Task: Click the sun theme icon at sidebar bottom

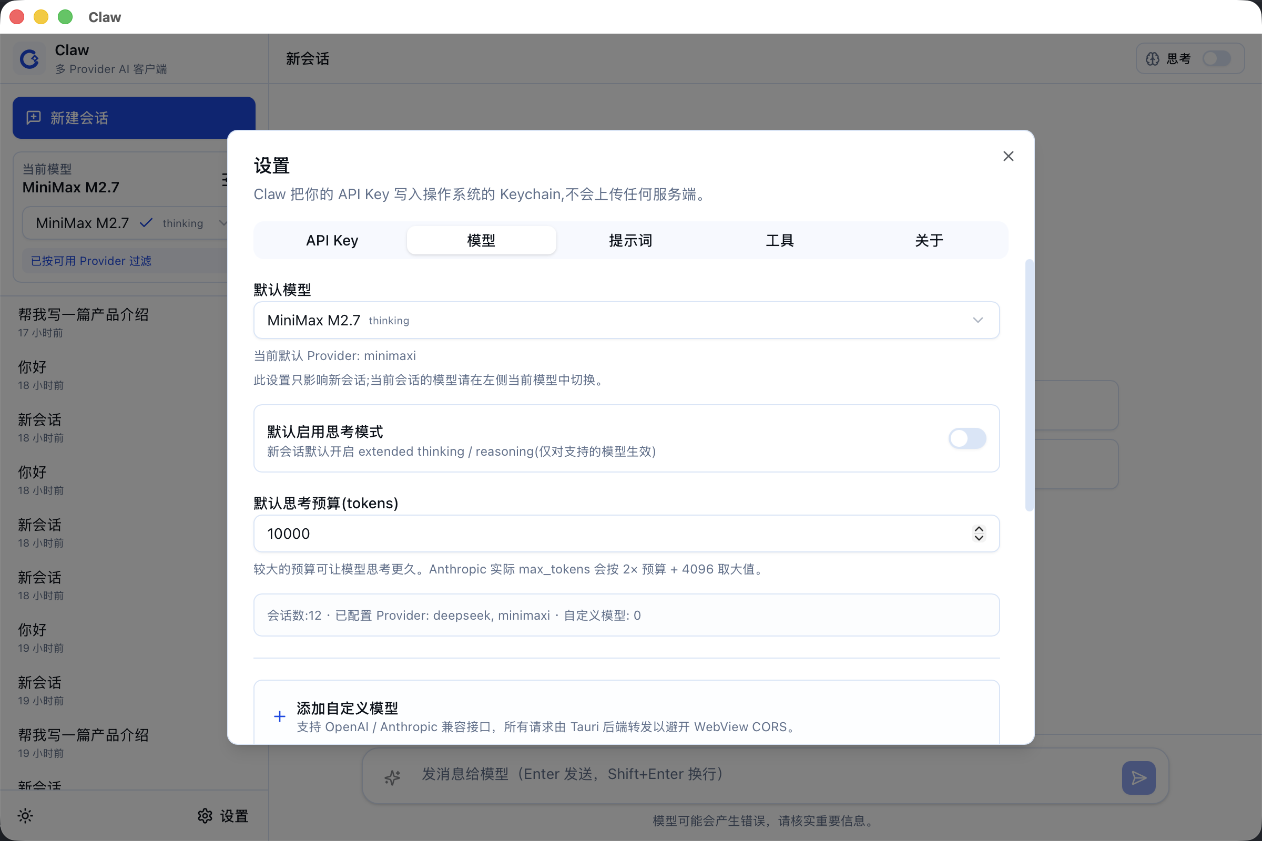Action: (25, 816)
